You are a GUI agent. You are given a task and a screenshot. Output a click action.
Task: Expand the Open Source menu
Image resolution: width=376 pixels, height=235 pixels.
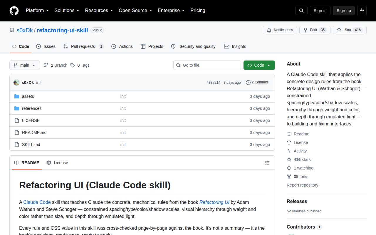(x=135, y=11)
